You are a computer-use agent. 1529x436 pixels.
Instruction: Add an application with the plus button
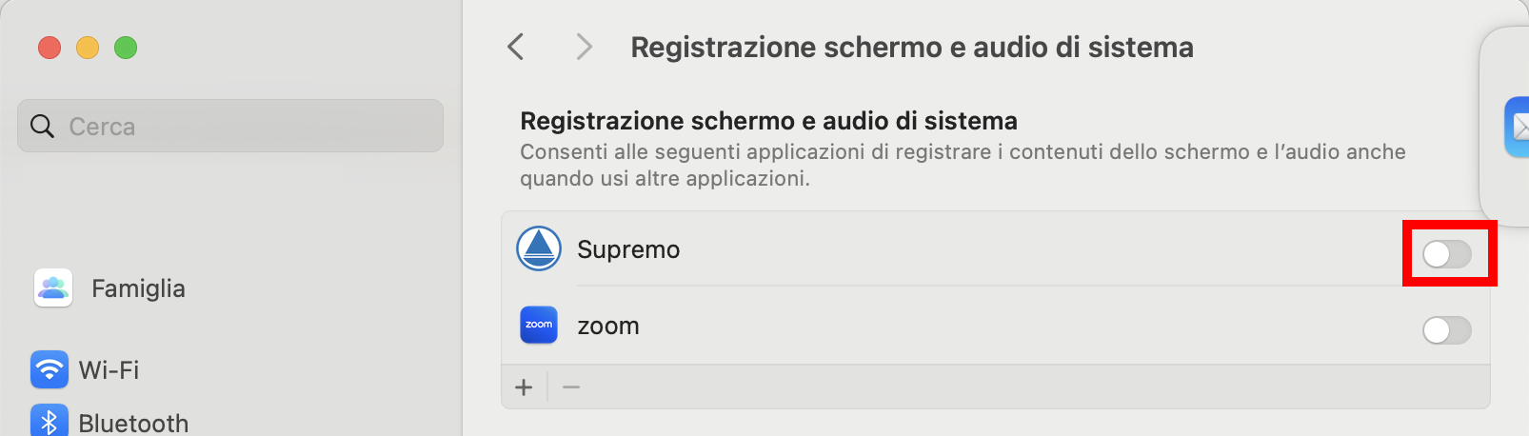pyautogui.click(x=524, y=387)
